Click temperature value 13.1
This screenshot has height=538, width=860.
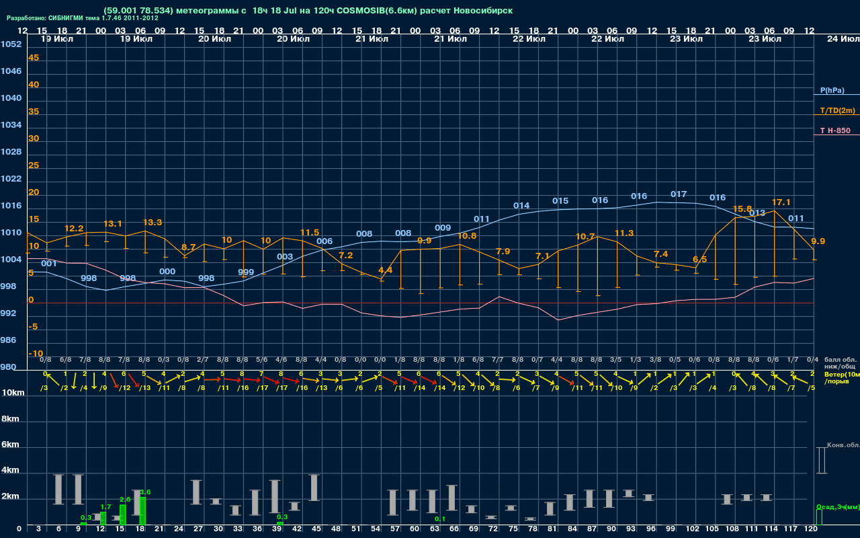(113, 223)
